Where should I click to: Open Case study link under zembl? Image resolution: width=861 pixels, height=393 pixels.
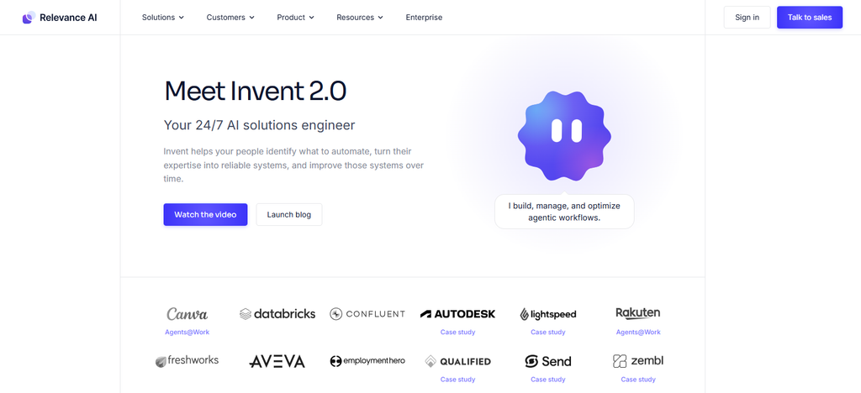[x=638, y=380]
